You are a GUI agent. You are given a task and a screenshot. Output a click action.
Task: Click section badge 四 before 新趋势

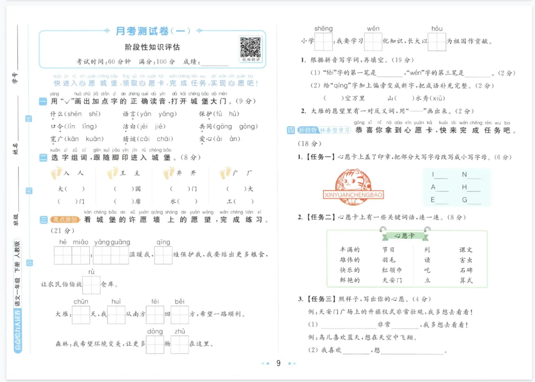tap(290, 130)
